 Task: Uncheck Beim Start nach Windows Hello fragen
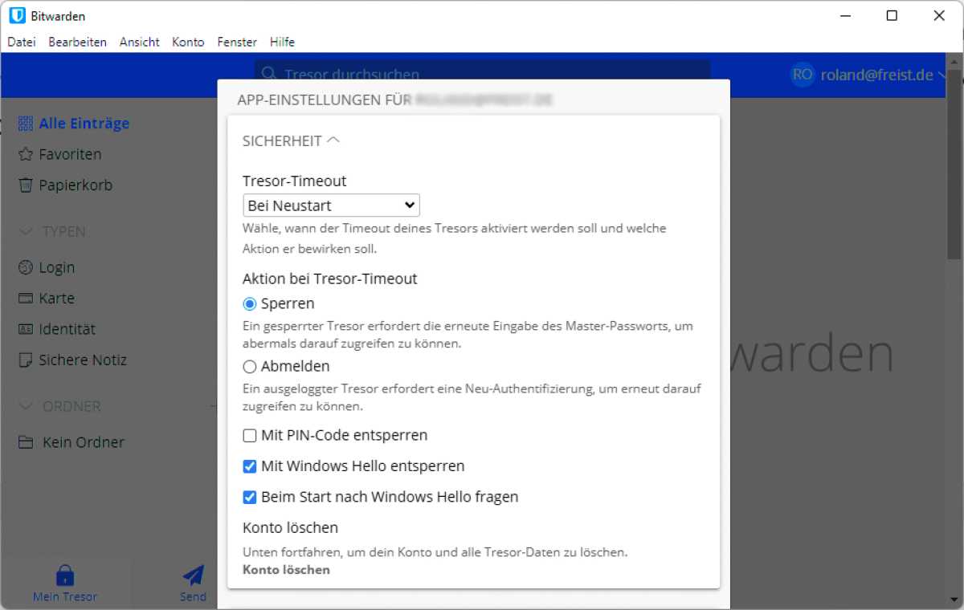250,497
